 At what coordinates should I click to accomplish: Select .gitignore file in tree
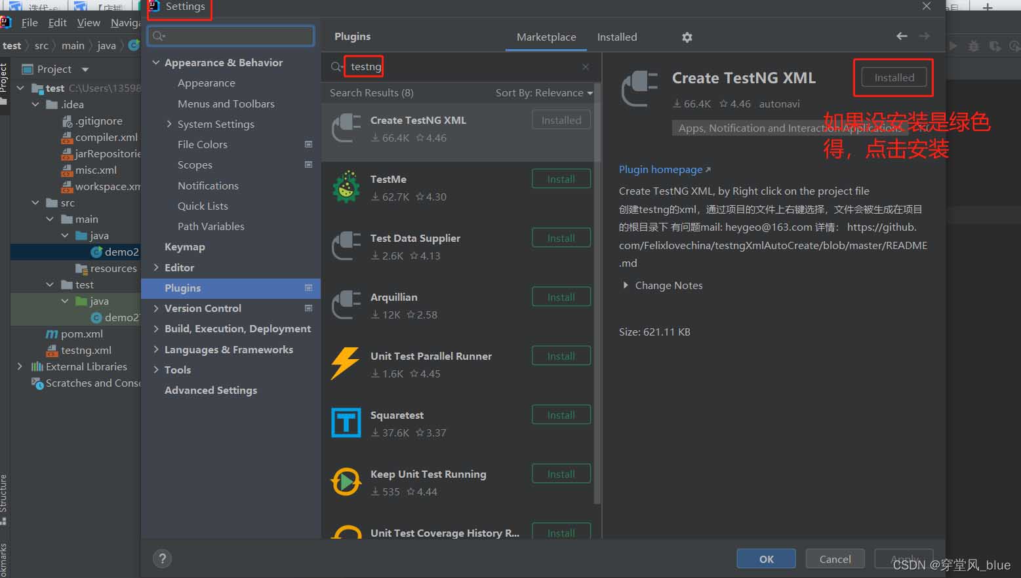pos(92,121)
